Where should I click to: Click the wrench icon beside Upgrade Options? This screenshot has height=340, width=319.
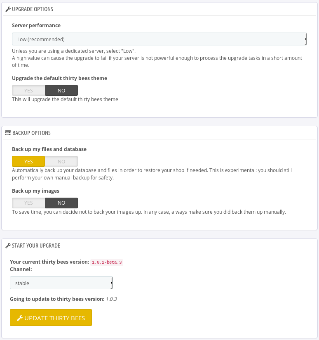coord(8,9)
